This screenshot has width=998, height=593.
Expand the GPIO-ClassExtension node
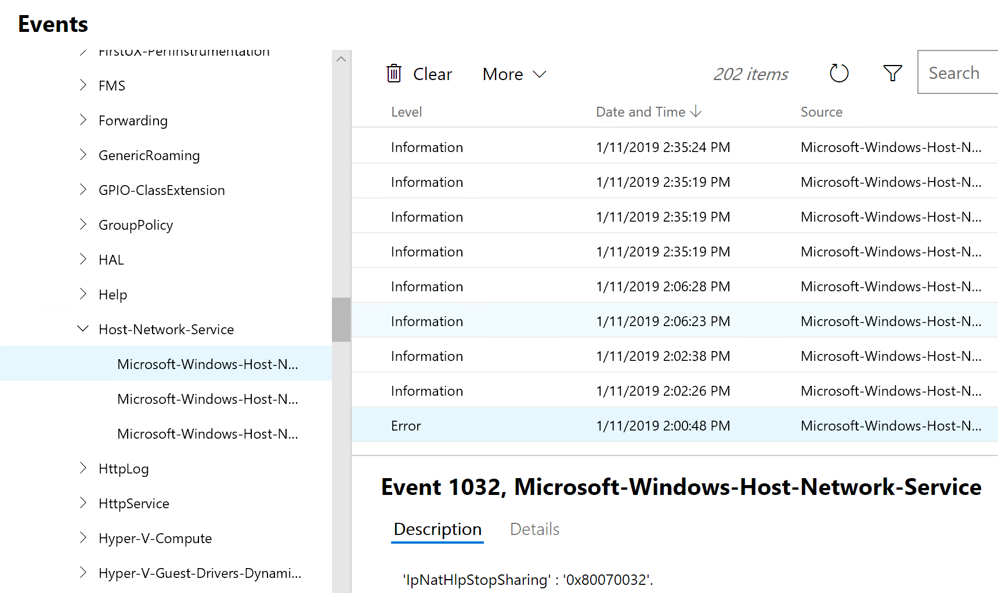tap(83, 190)
